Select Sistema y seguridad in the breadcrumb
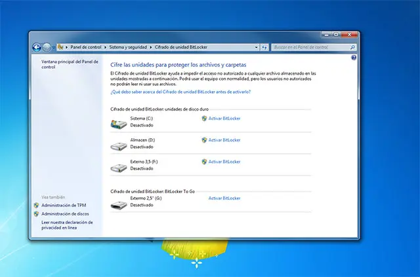The height and width of the screenshot is (277, 420). 129,47
